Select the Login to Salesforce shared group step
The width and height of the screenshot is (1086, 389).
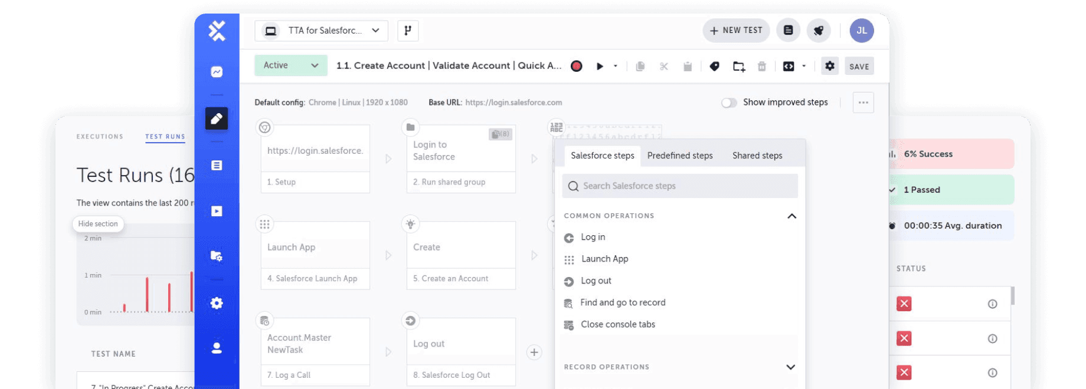pos(461,159)
